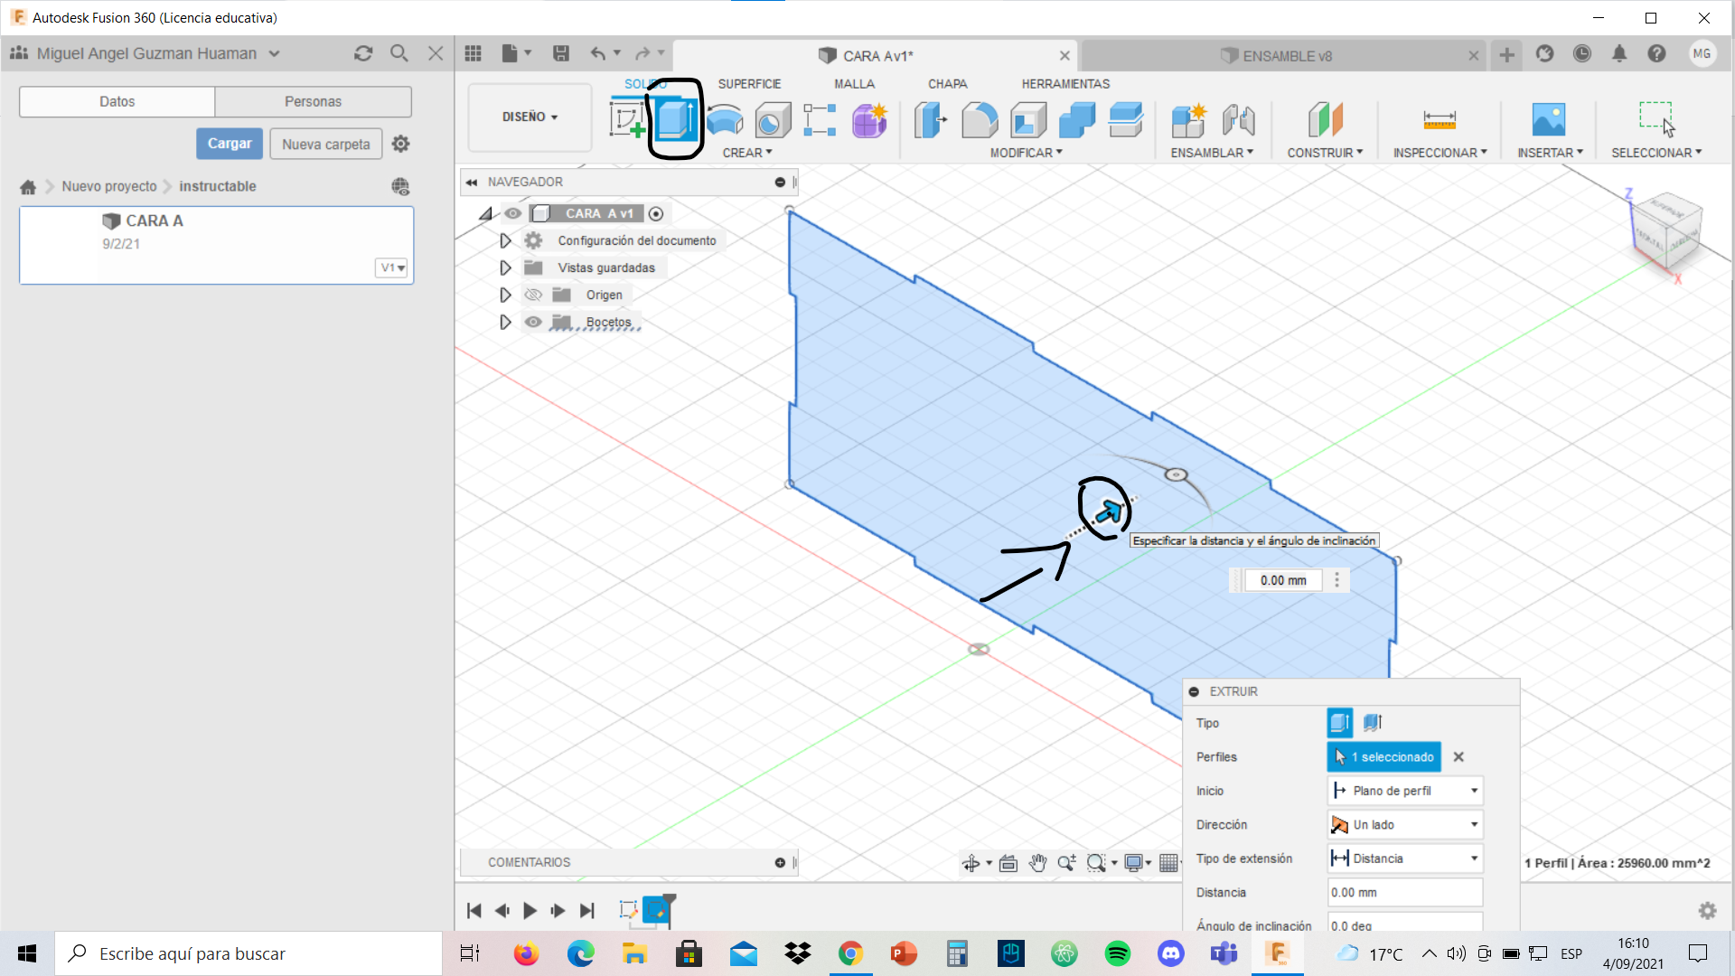Open the ENSAMBLAR menu

pyautogui.click(x=1212, y=153)
